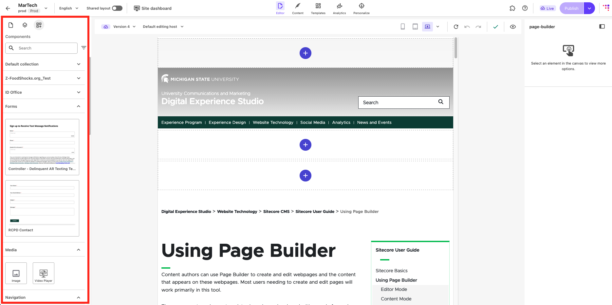
Task: Open the Sitecore User Guide breadcrumb link
Action: pyautogui.click(x=315, y=212)
